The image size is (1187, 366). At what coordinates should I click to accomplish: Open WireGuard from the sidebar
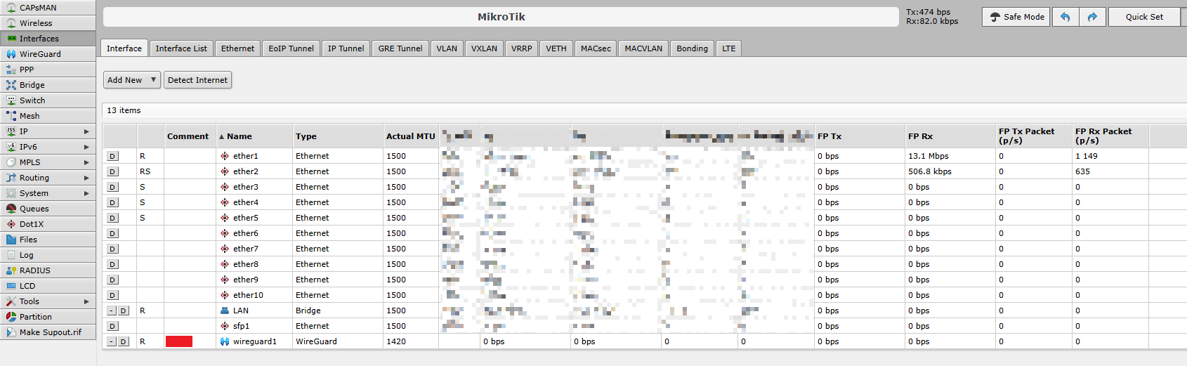coord(40,54)
